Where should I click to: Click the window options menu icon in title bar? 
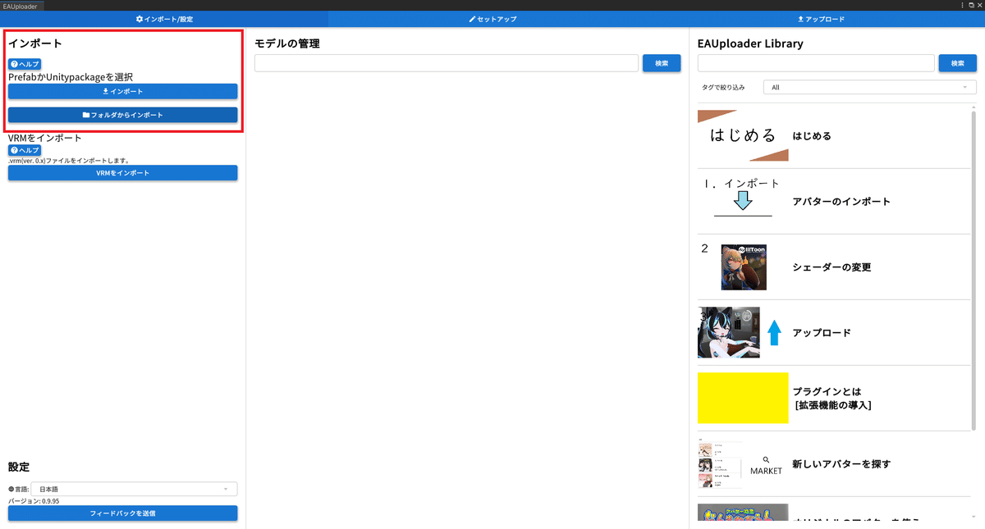963,5
